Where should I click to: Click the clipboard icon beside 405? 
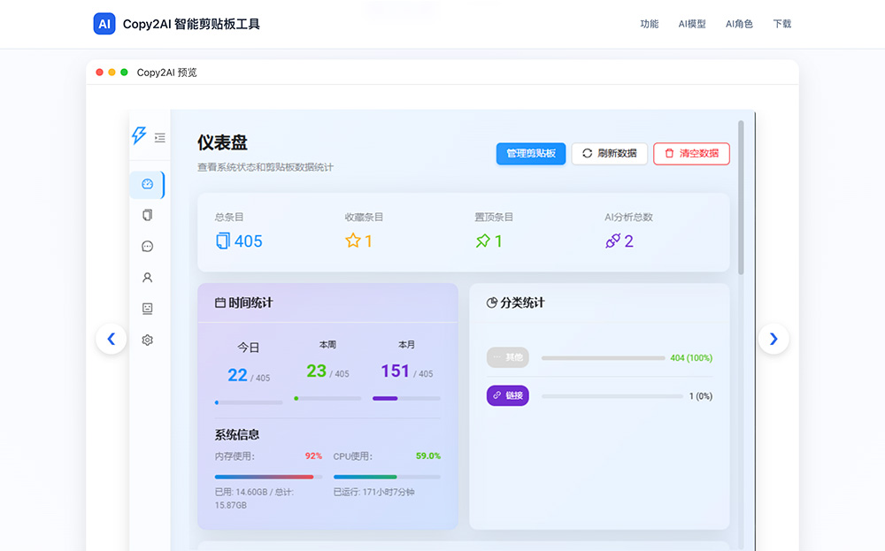pyautogui.click(x=223, y=241)
